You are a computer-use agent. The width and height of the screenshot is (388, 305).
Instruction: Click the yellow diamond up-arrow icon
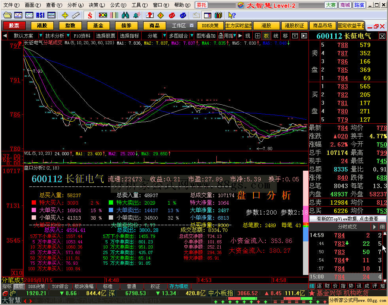(x=161, y=15)
